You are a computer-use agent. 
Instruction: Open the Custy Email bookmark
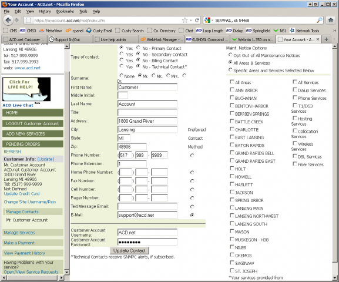pyautogui.click(x=99, y=31)
